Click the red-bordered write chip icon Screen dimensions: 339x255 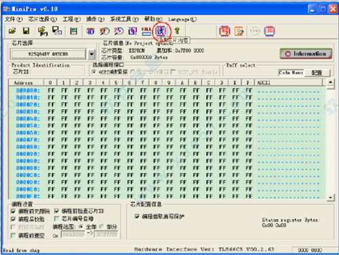224,31
